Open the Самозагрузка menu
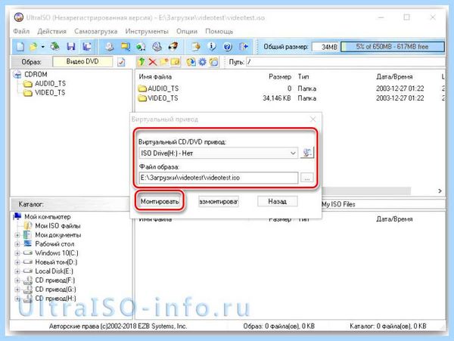The image size is (454, 341). (x=96, y=31)
